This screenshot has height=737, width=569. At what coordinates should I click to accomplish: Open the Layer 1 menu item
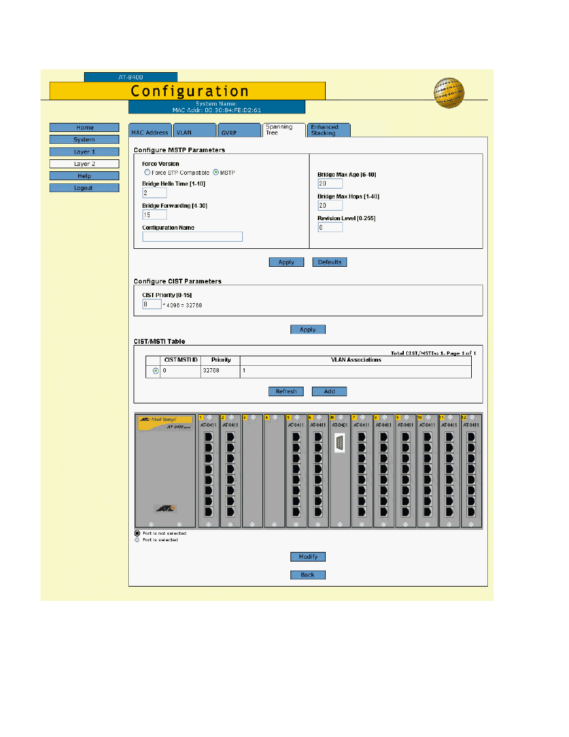click(84, 152)
